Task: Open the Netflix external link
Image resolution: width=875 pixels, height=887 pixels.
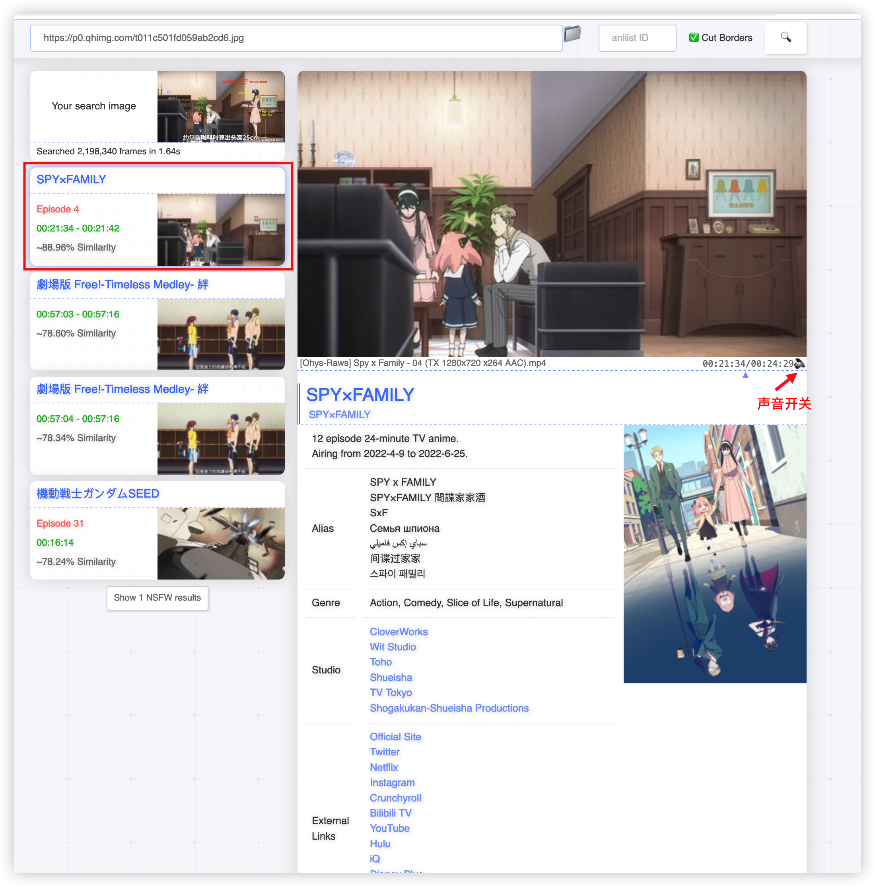Action: (x=384, y=767)
